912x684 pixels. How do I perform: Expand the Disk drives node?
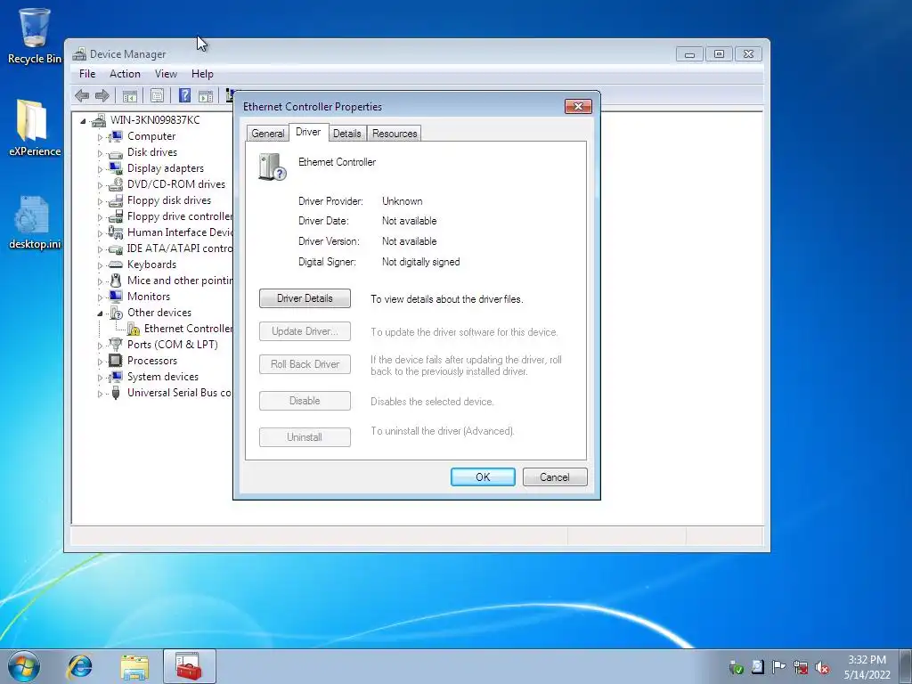coord(100,153)
